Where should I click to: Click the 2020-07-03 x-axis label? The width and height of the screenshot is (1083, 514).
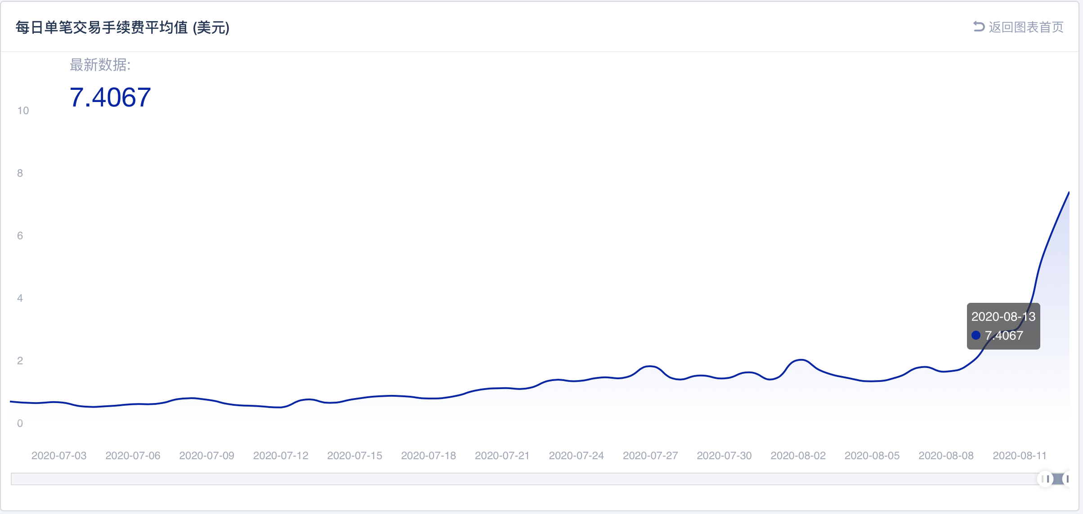59,456
